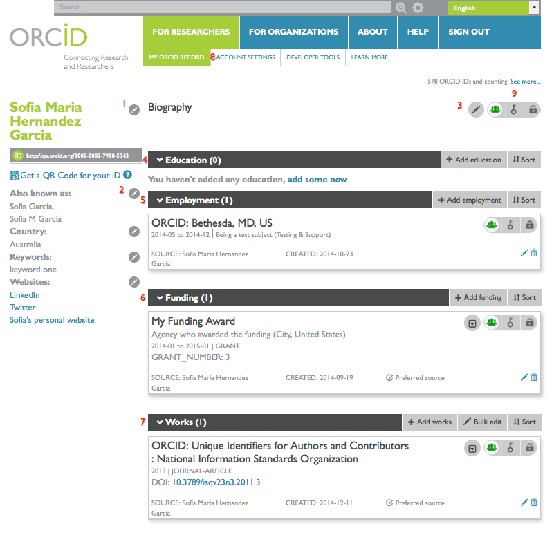Collapse the Works section
This screenshot has width=554, height=535.
point(160,422)
